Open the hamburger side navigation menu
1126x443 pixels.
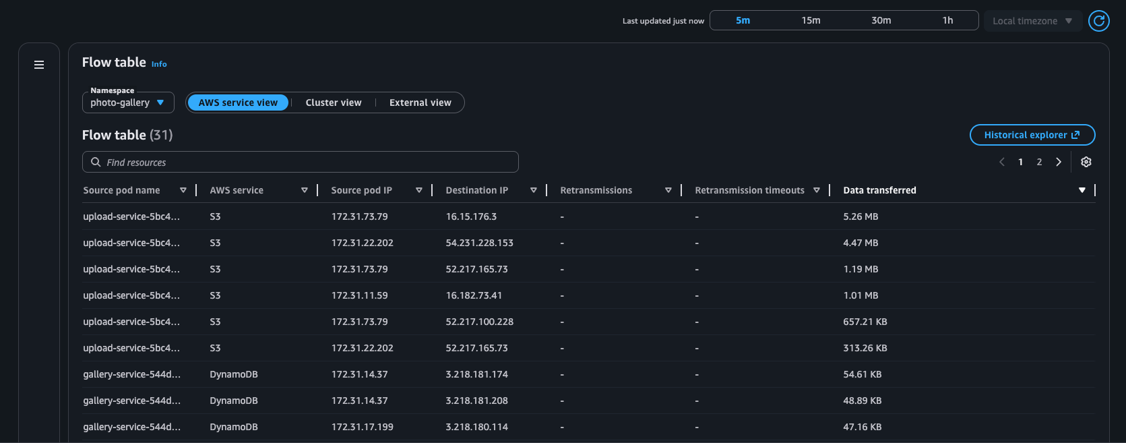39,65
